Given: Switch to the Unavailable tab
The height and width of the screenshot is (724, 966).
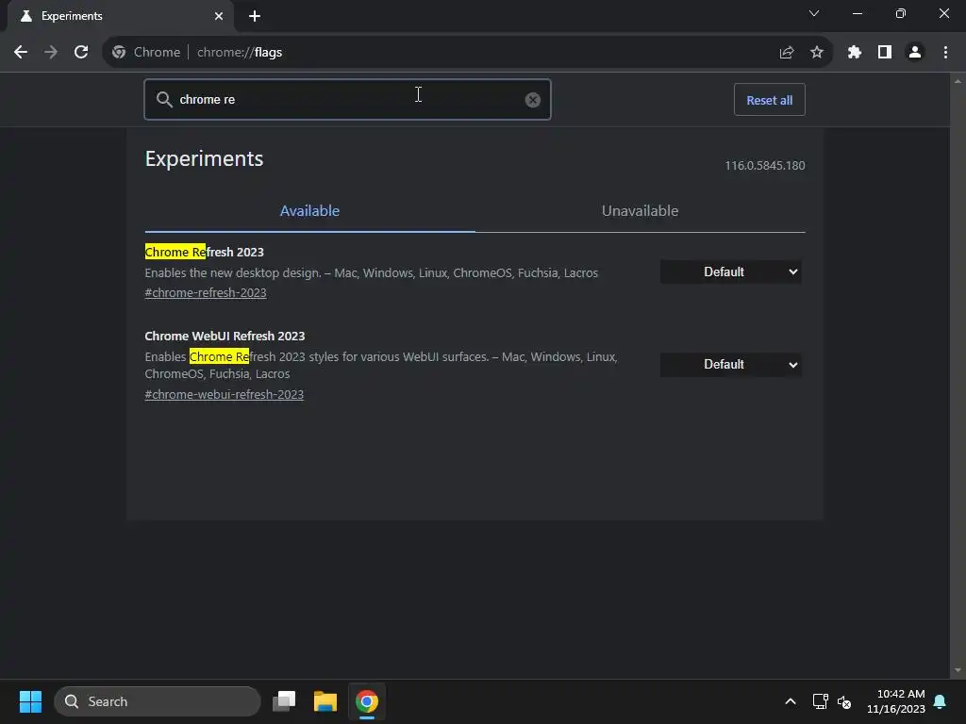Looking at the screenshot, I should tap(641, 211).
